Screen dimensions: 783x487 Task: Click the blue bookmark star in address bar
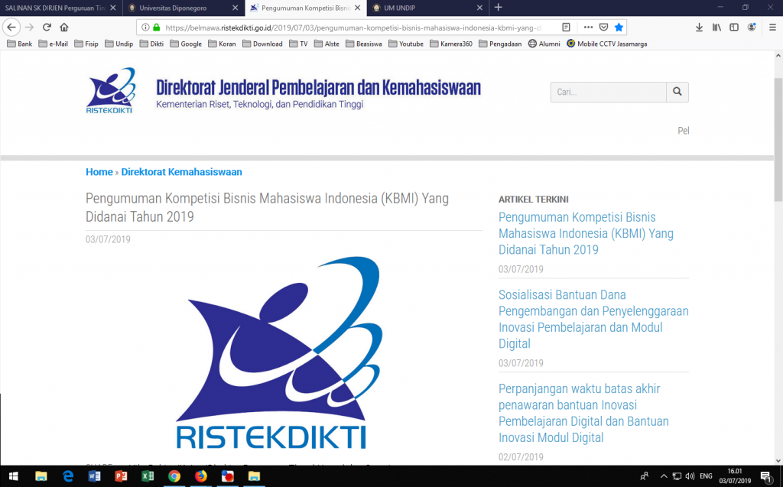click(619, 28)
